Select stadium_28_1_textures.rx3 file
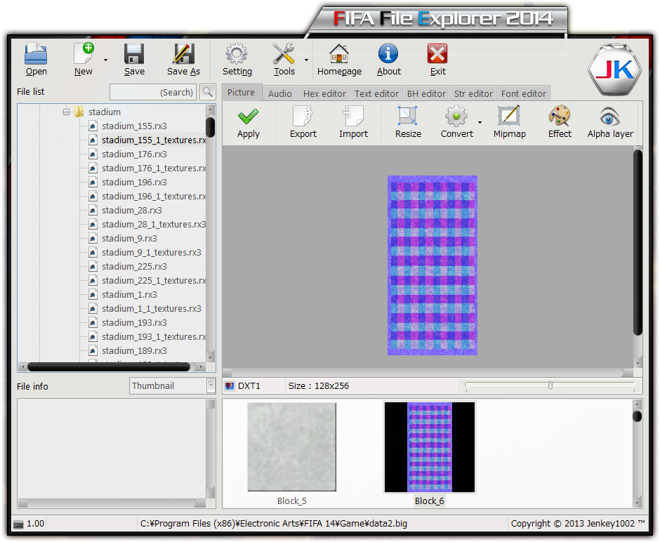660x542 pixels. coord(154,224)
